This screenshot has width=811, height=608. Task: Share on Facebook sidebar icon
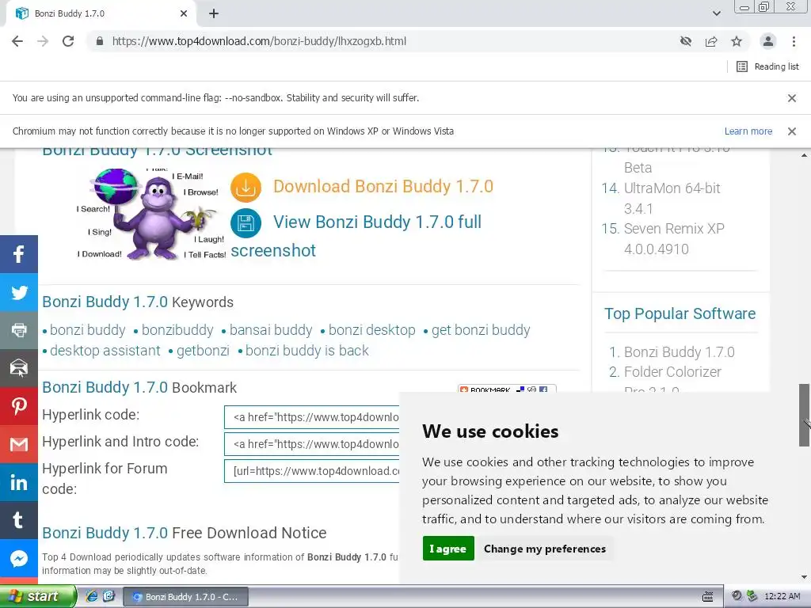(x=19, y=254)
